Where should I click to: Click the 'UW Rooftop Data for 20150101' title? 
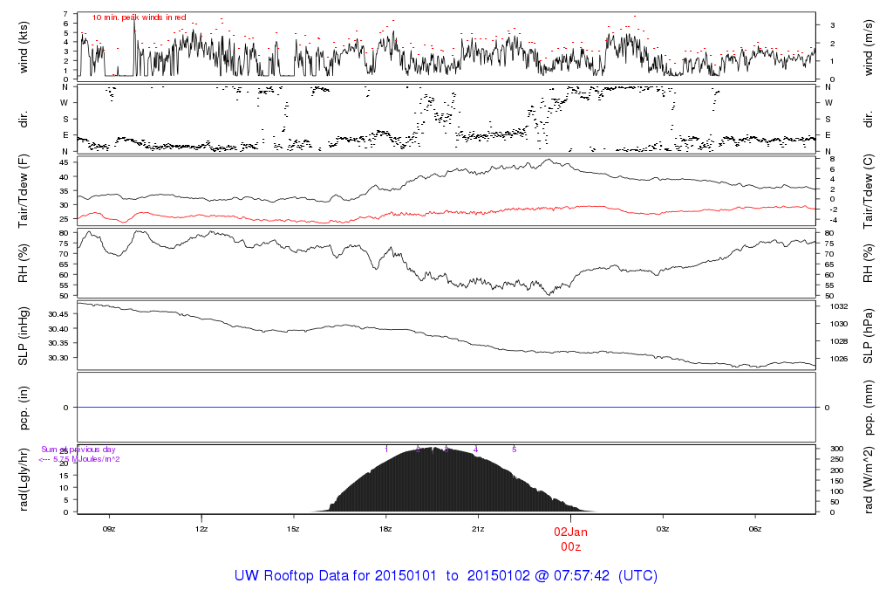click(336, 575)
